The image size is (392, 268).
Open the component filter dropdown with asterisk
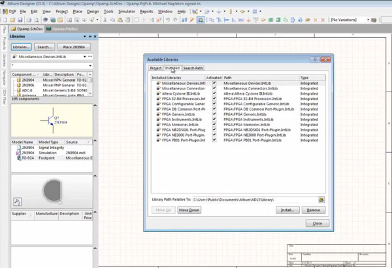coord(90,65)
